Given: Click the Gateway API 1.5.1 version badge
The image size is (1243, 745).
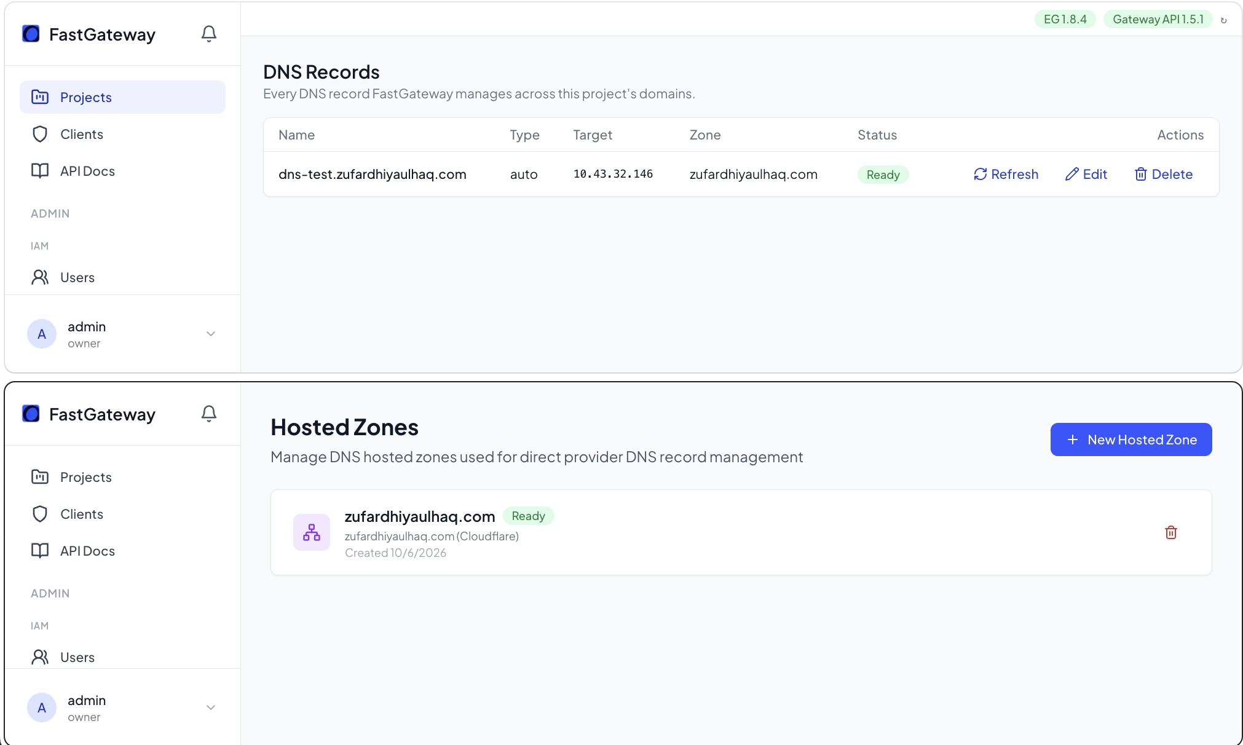Looking at the screenshot, I should tap(1158, 19).
